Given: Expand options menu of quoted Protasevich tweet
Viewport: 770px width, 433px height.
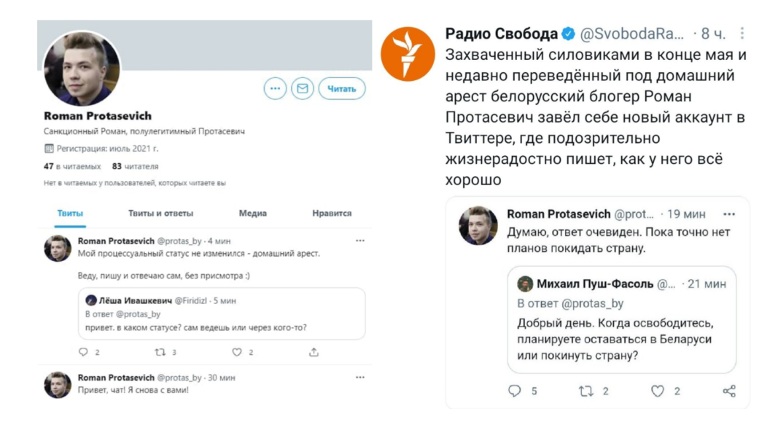Looking at the screenshot, I should pos(729,214).
